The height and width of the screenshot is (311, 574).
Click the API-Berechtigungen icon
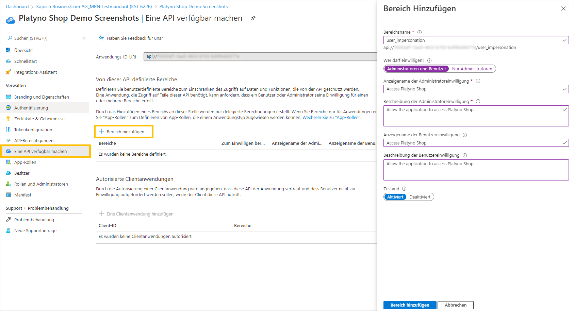pos(8,140)
